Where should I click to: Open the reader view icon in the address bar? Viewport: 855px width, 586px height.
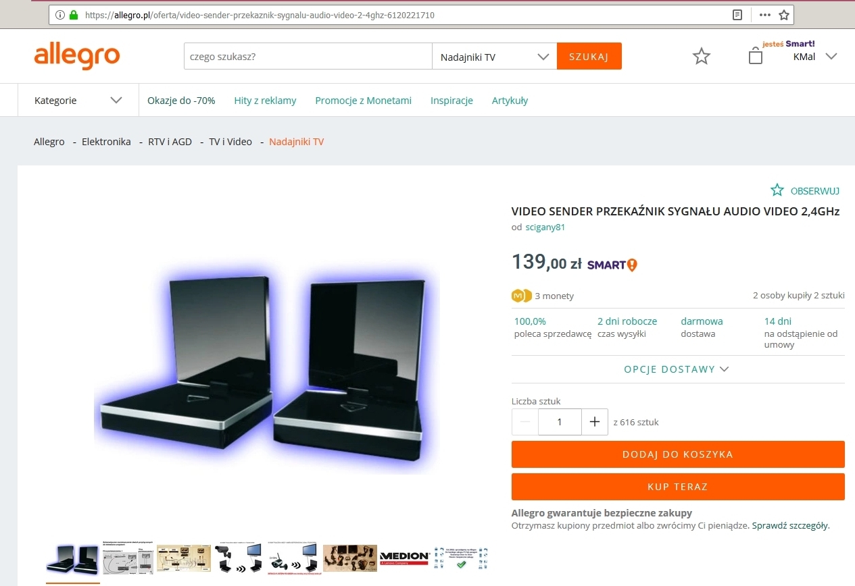coord(737,15)
